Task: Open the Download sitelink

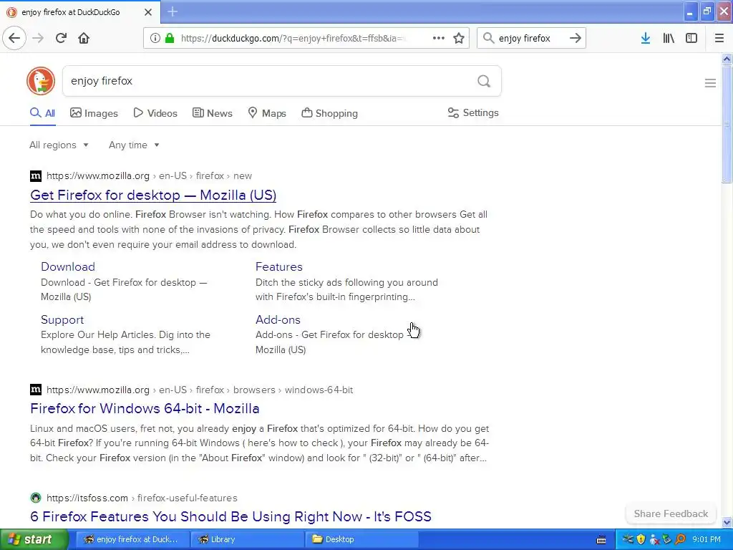Action: click(68, 266)
